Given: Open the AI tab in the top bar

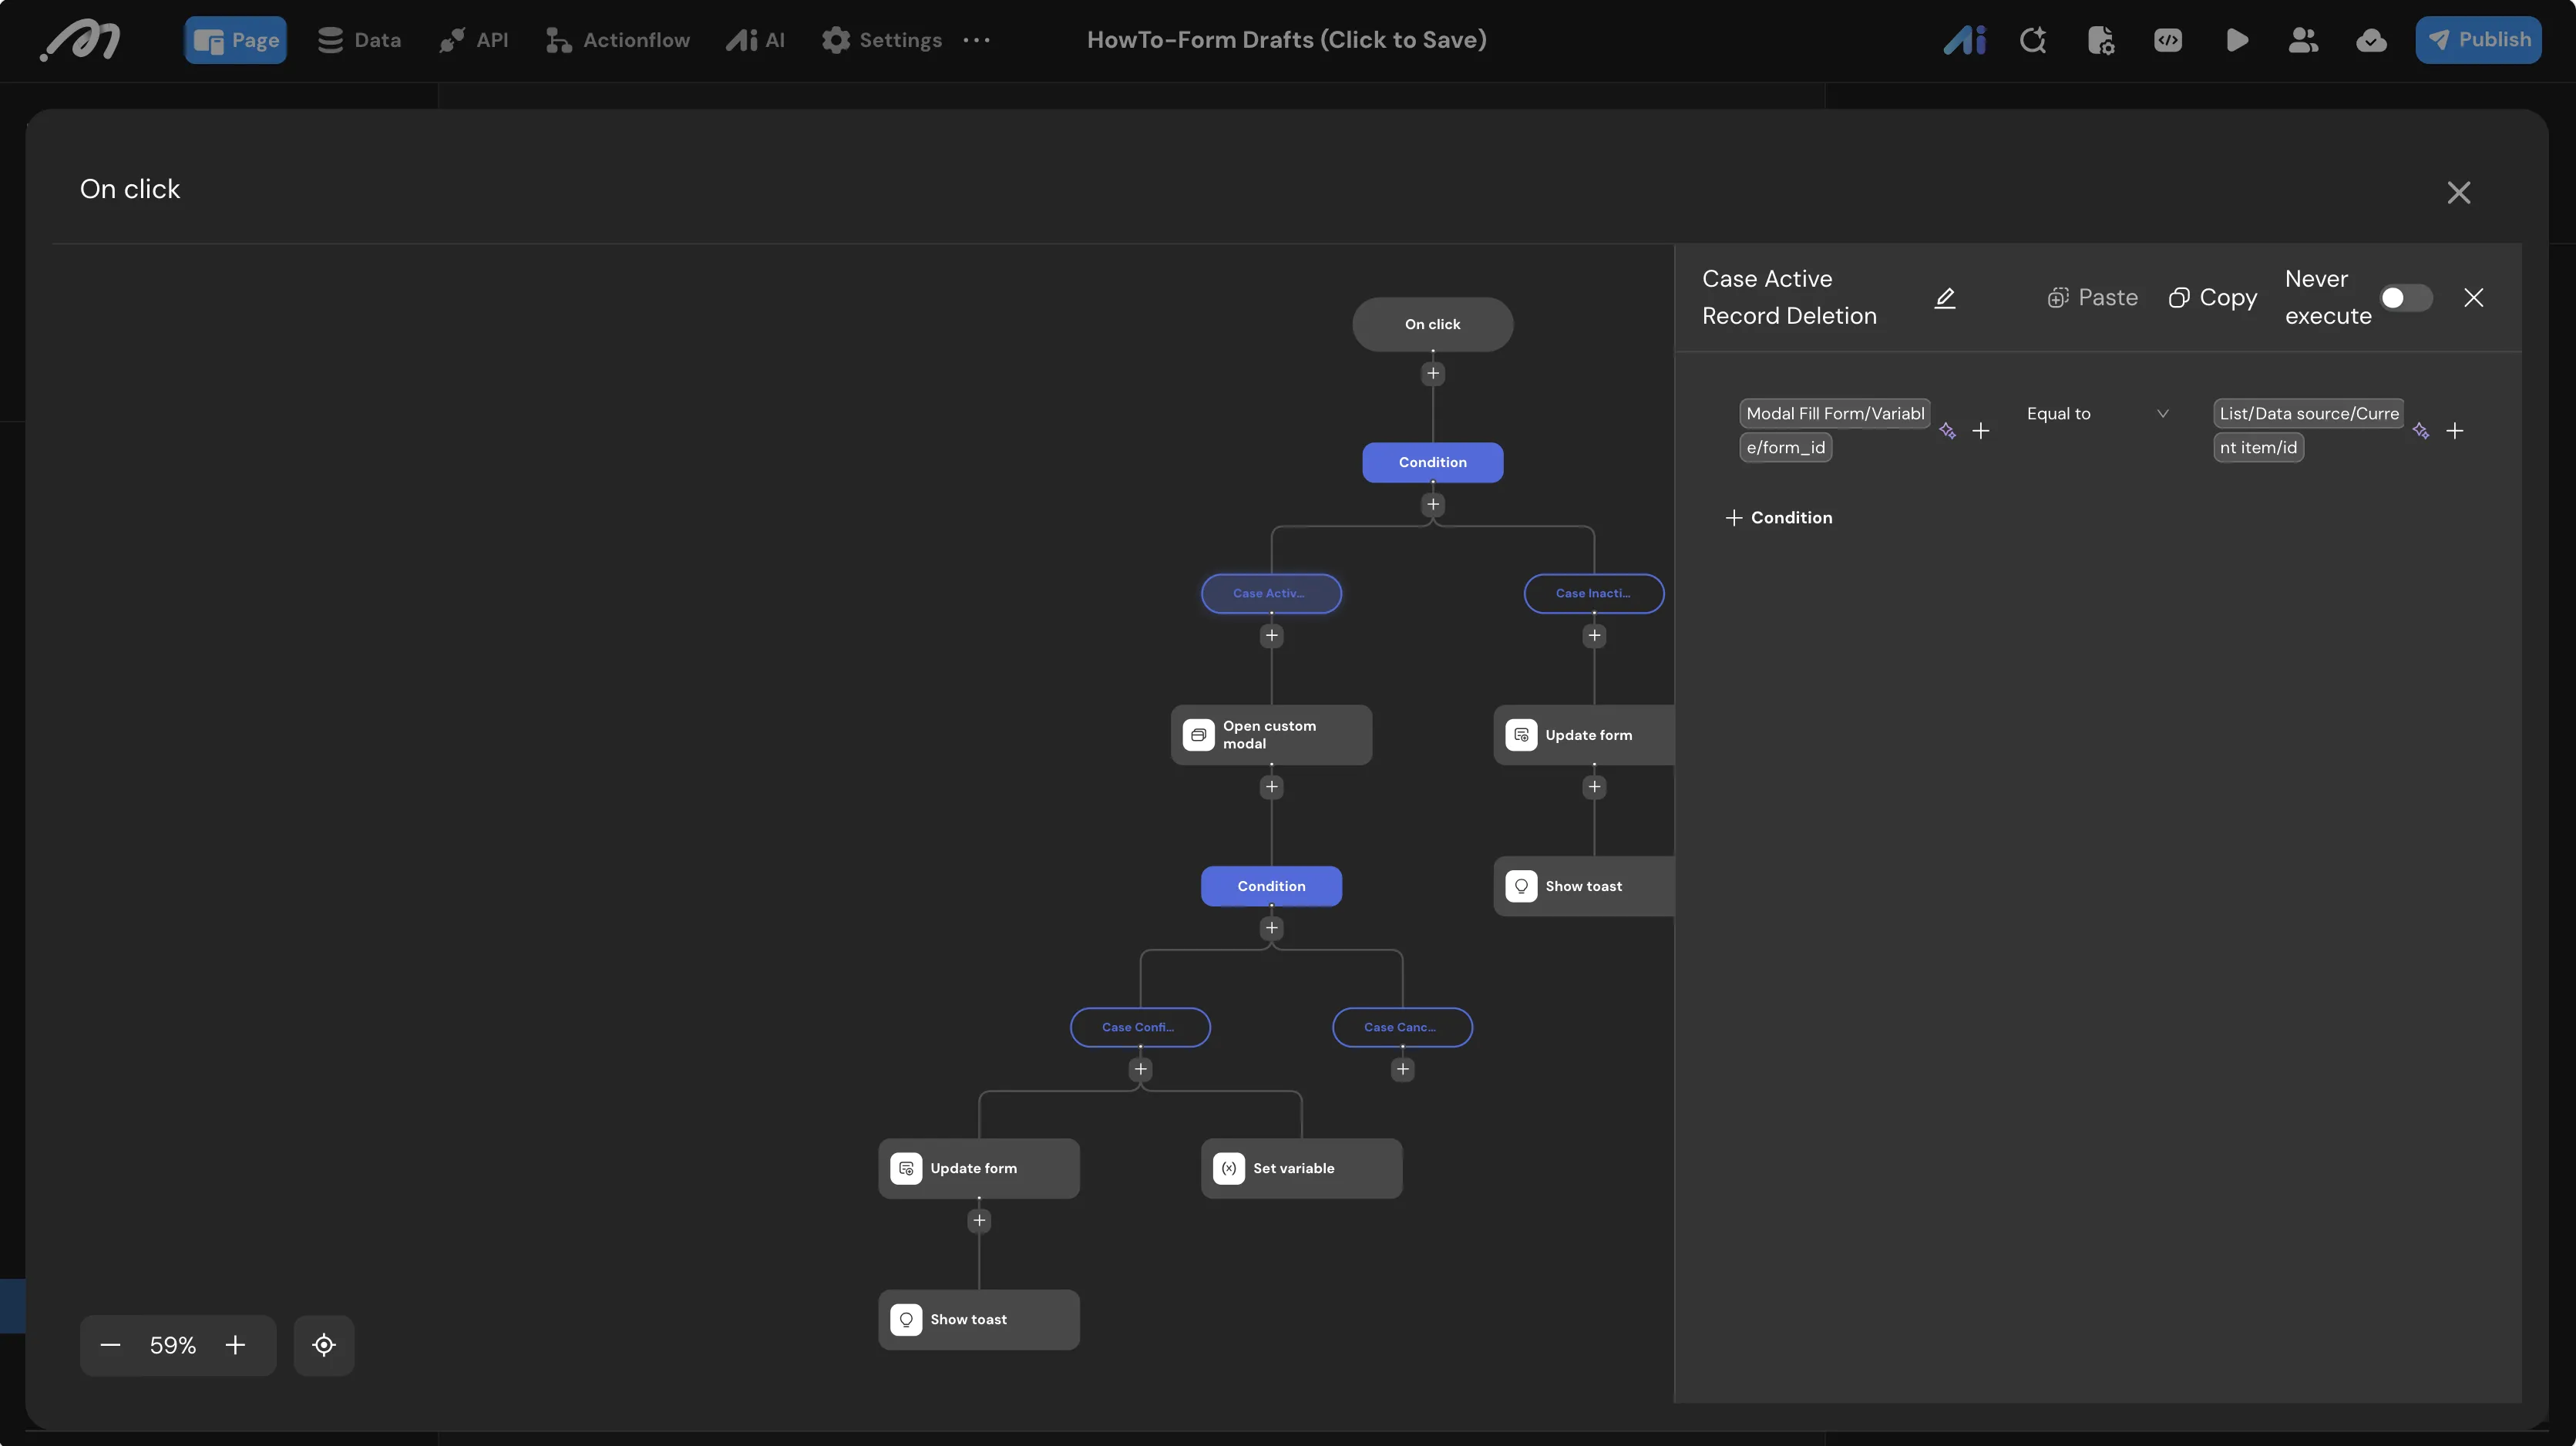Looking at the screenshot, I should click(755, 40).
